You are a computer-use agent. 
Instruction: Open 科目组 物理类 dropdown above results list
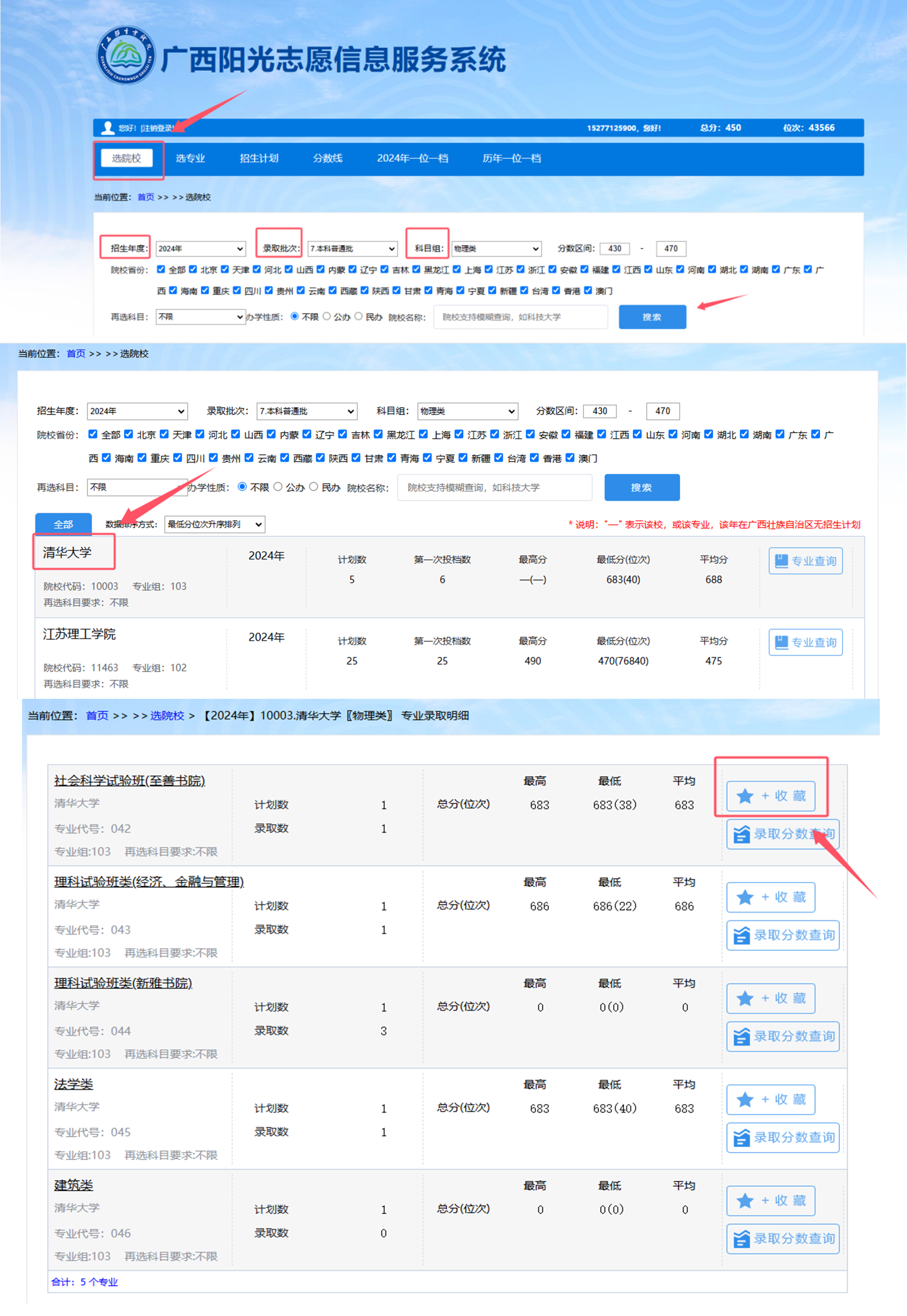[468, 411]
